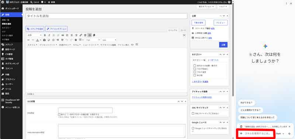
Task: Click the メディアを追加 button
Action: [35, 29]
